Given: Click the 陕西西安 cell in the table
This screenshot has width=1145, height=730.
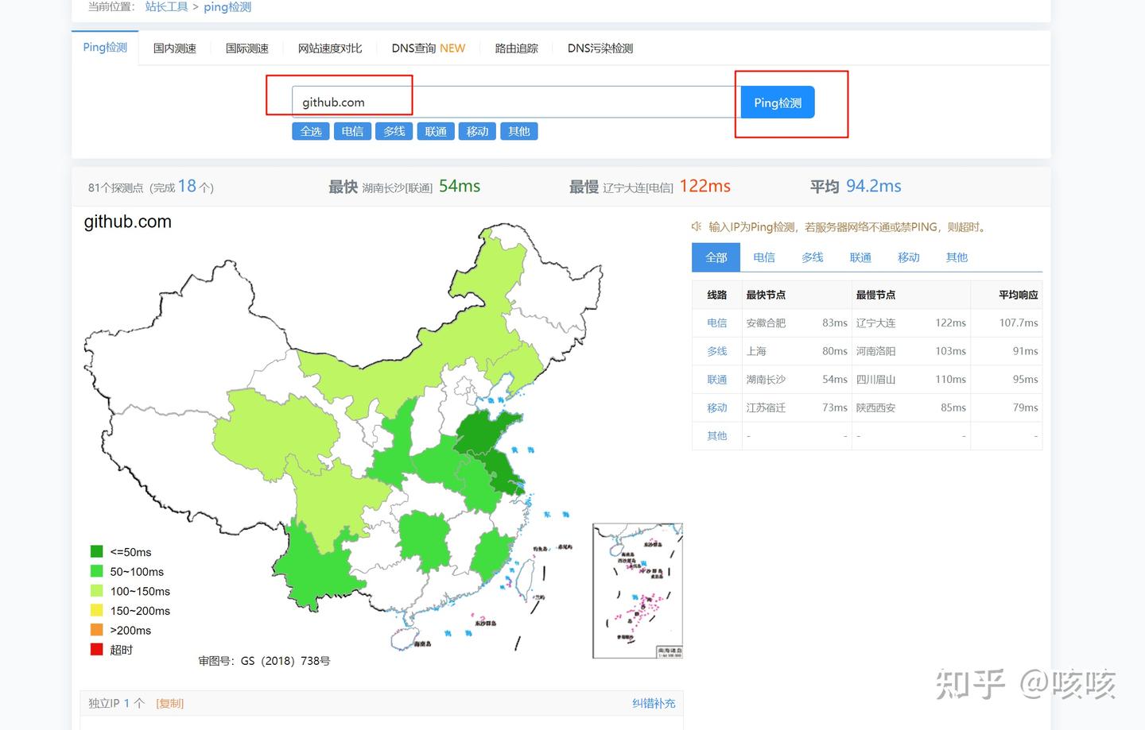Looking at the screenshot, I should point(875,407).
